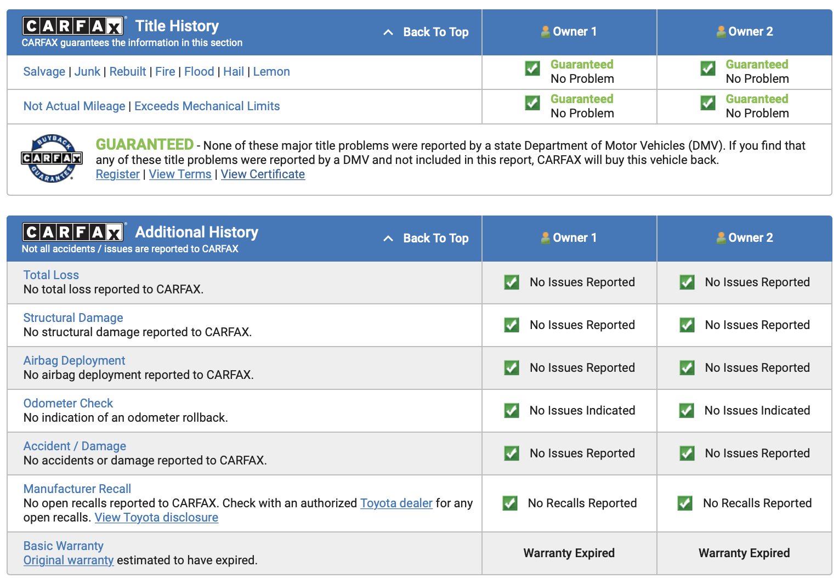The image size is (839, 578).
Task: Open the Hail title definition link
Action: (x=234, y=72)
